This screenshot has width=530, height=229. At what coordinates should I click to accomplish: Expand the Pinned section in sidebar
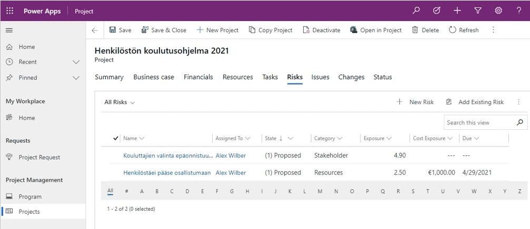[x=76, y=78]
